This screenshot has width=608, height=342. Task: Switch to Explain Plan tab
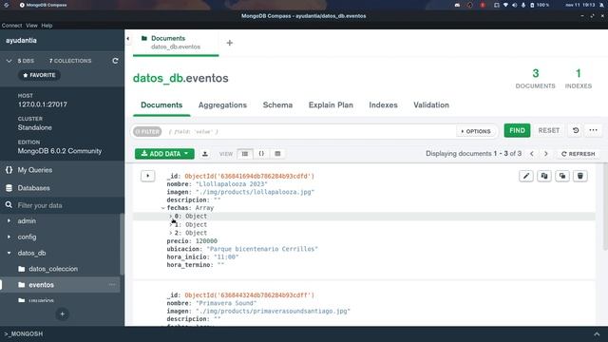pyautogui.click(x=331, y=105)
